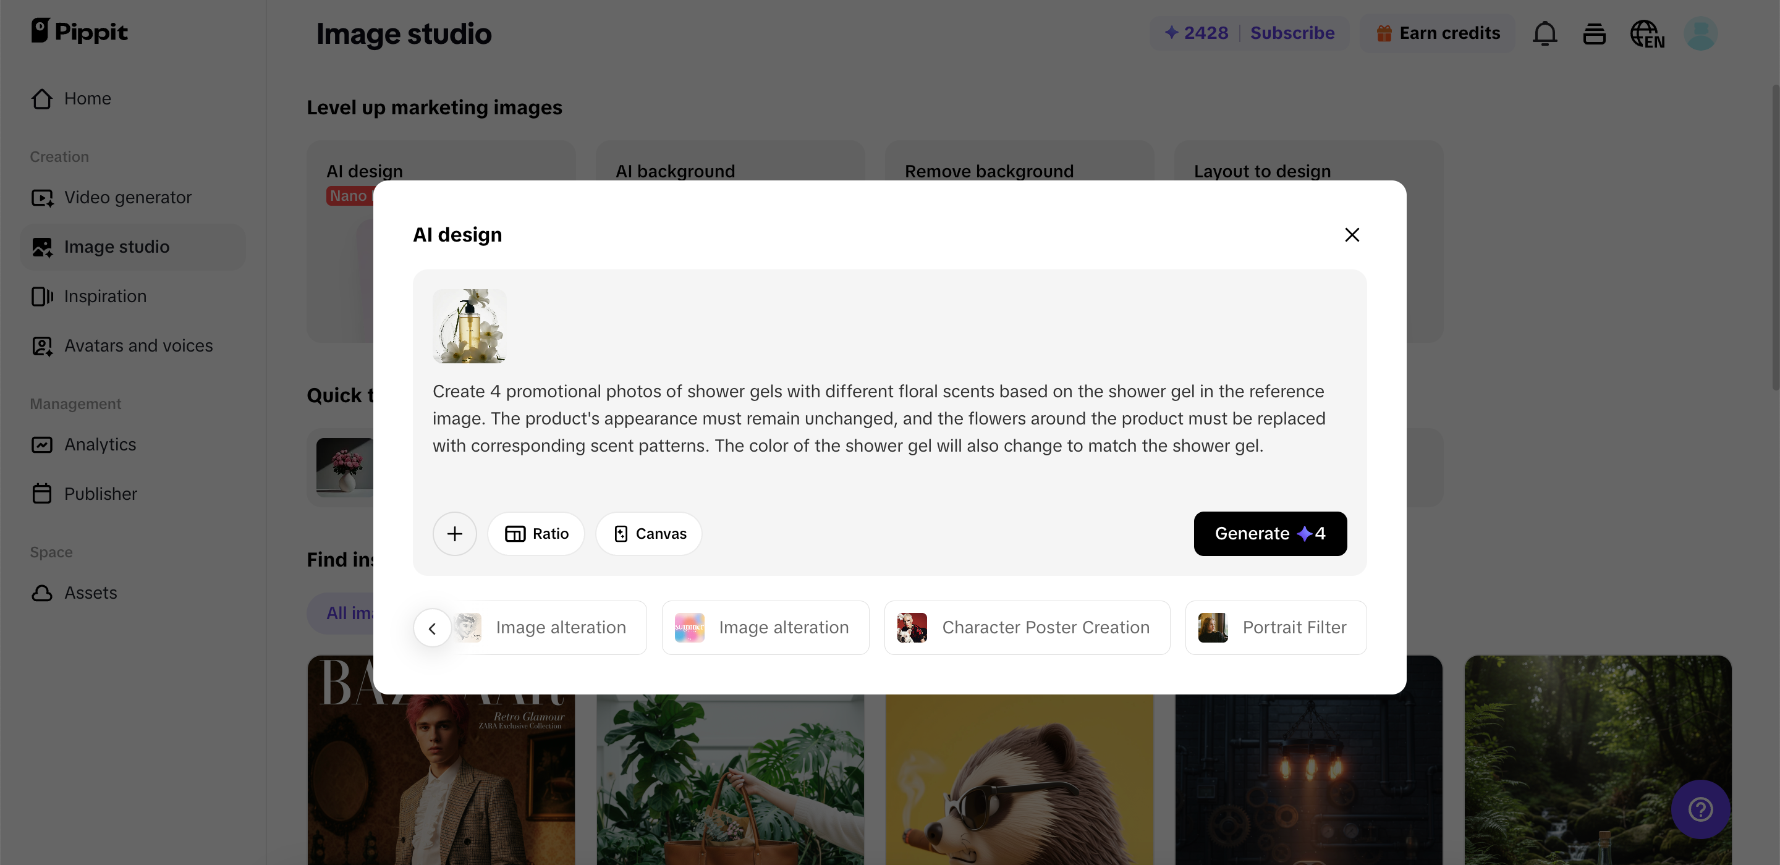Screen dimensions: 1780x865
Task: Open the language globe EN icon
Action: click(1646, 33)
